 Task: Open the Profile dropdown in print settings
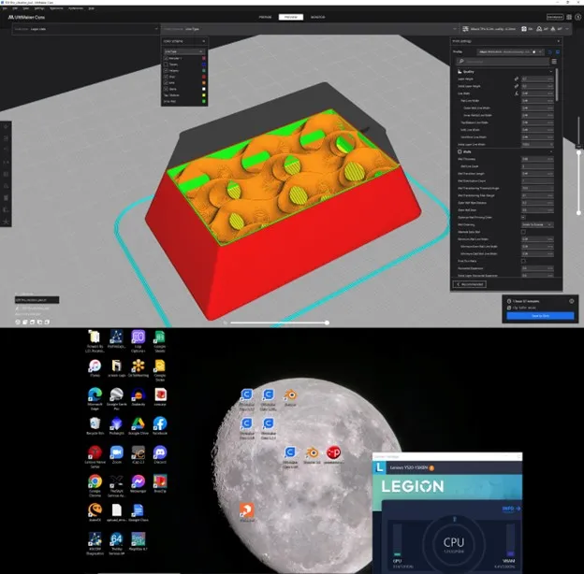511,51
